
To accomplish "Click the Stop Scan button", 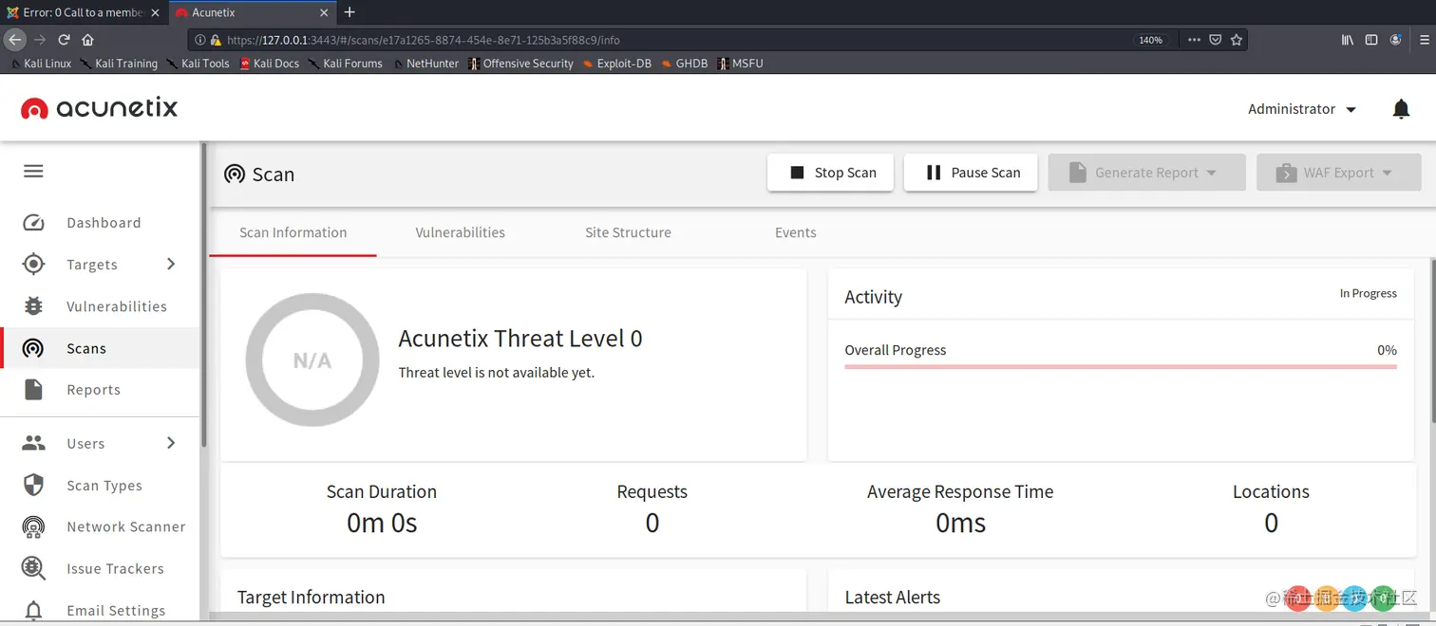I will tap(830, 173).
